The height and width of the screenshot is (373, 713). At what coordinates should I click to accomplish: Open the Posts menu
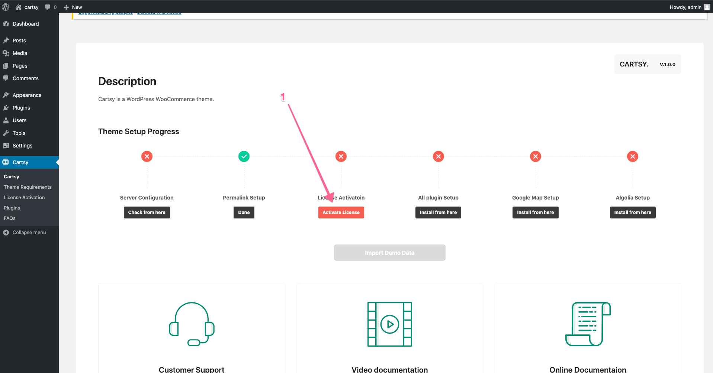coord(29,40)
